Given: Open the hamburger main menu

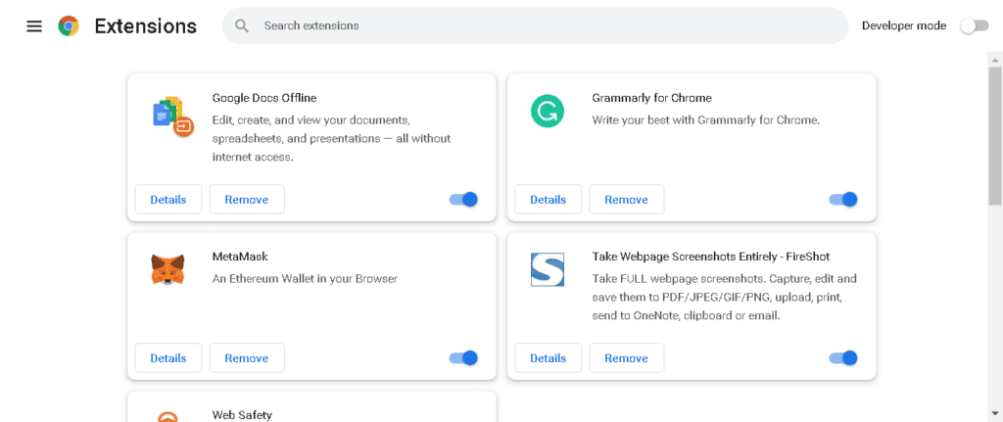Looking at the screenshot, I should pyautogui.click(x=34, y=26).
